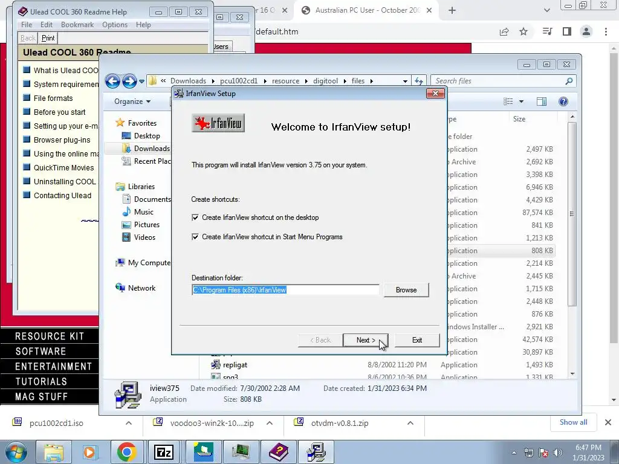The width and height of the screenshot is (619, 464).
Task: Open File menu in Ulead Help
Action: (27, 24)
